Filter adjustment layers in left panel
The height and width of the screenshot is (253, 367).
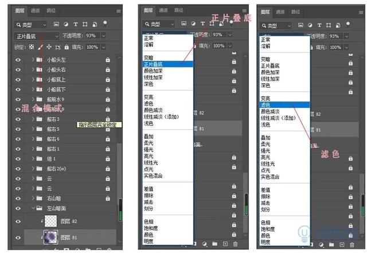tap(66, 24)
